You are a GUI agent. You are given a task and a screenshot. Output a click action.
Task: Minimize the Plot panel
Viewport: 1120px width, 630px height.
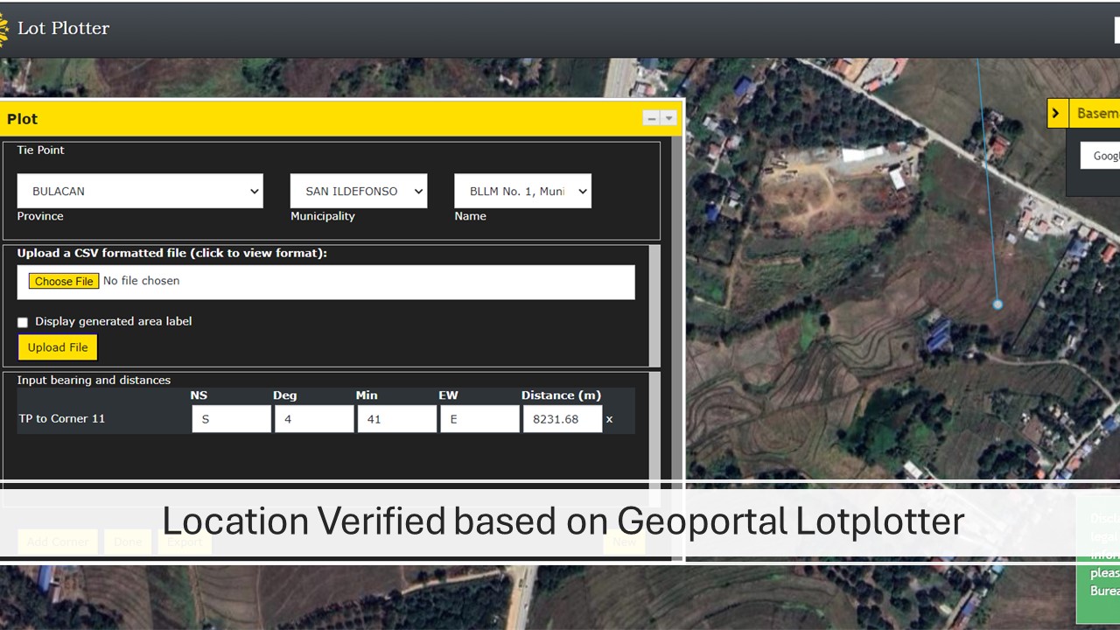651,118
